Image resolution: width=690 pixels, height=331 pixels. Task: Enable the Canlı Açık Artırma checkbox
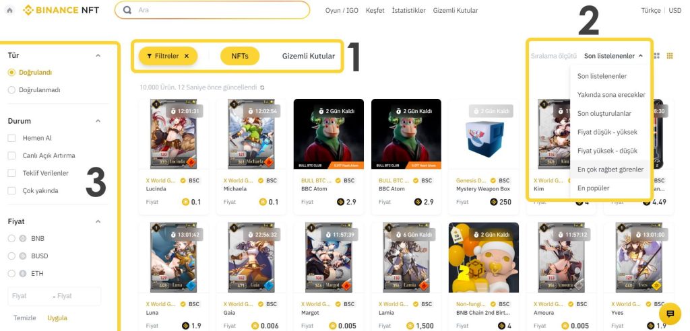(x=11, y=155)
